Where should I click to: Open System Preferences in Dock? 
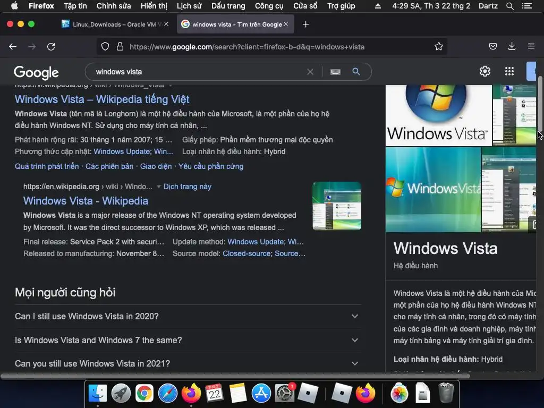coord(285,393)
